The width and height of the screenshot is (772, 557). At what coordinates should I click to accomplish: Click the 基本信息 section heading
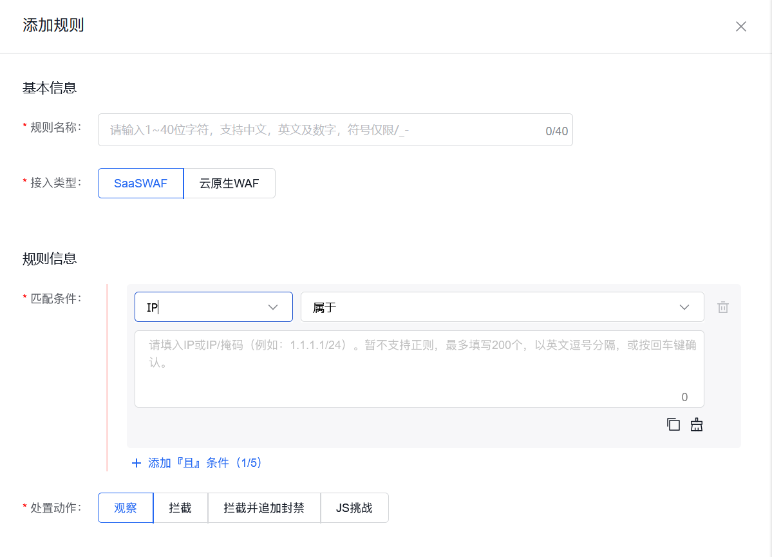click(50, 88)
